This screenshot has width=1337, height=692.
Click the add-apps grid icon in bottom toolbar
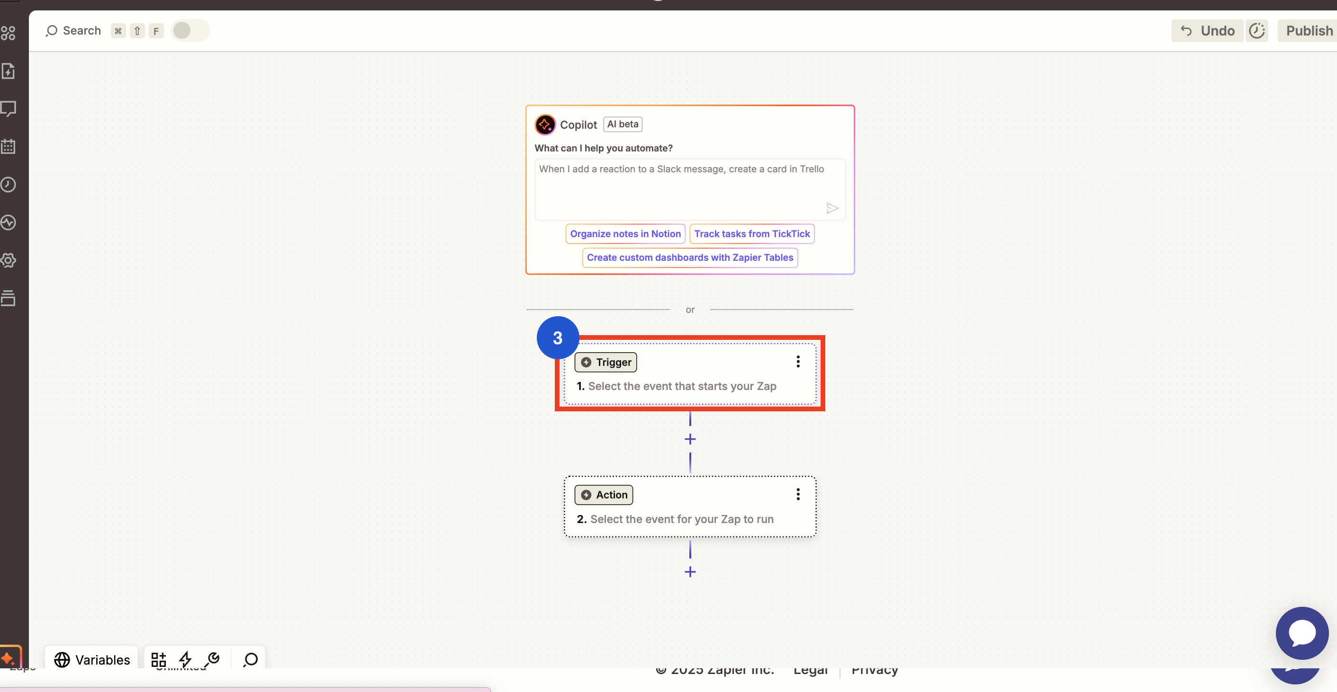[x=158, y=659]
